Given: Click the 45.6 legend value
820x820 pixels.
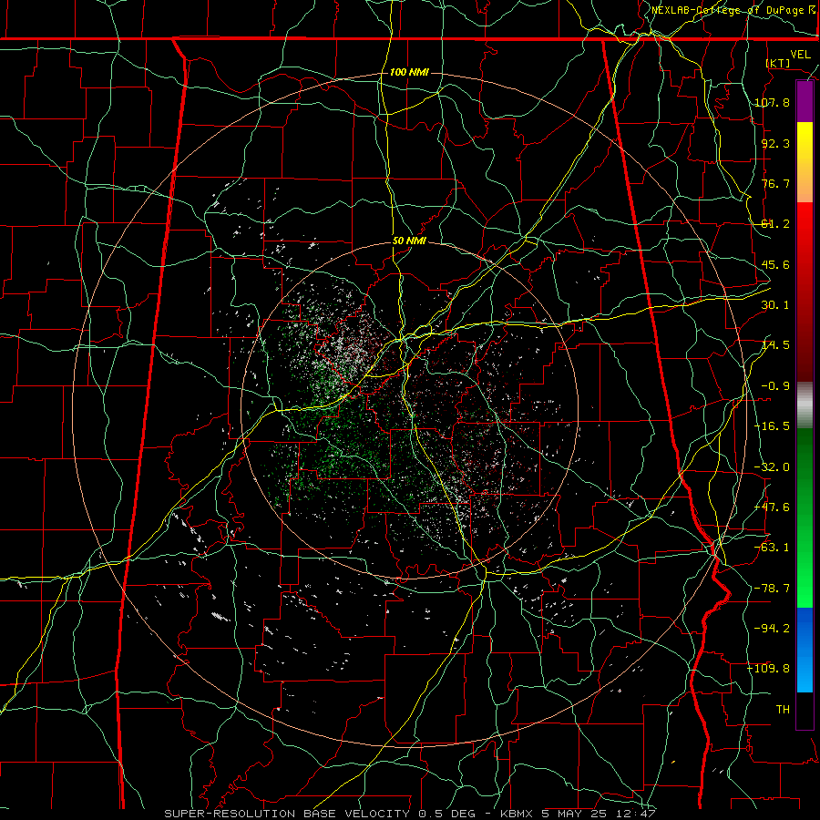Looking at the screenshot, I should point(775,264).
